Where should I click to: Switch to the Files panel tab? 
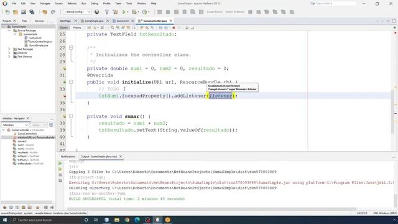(24, 21)
